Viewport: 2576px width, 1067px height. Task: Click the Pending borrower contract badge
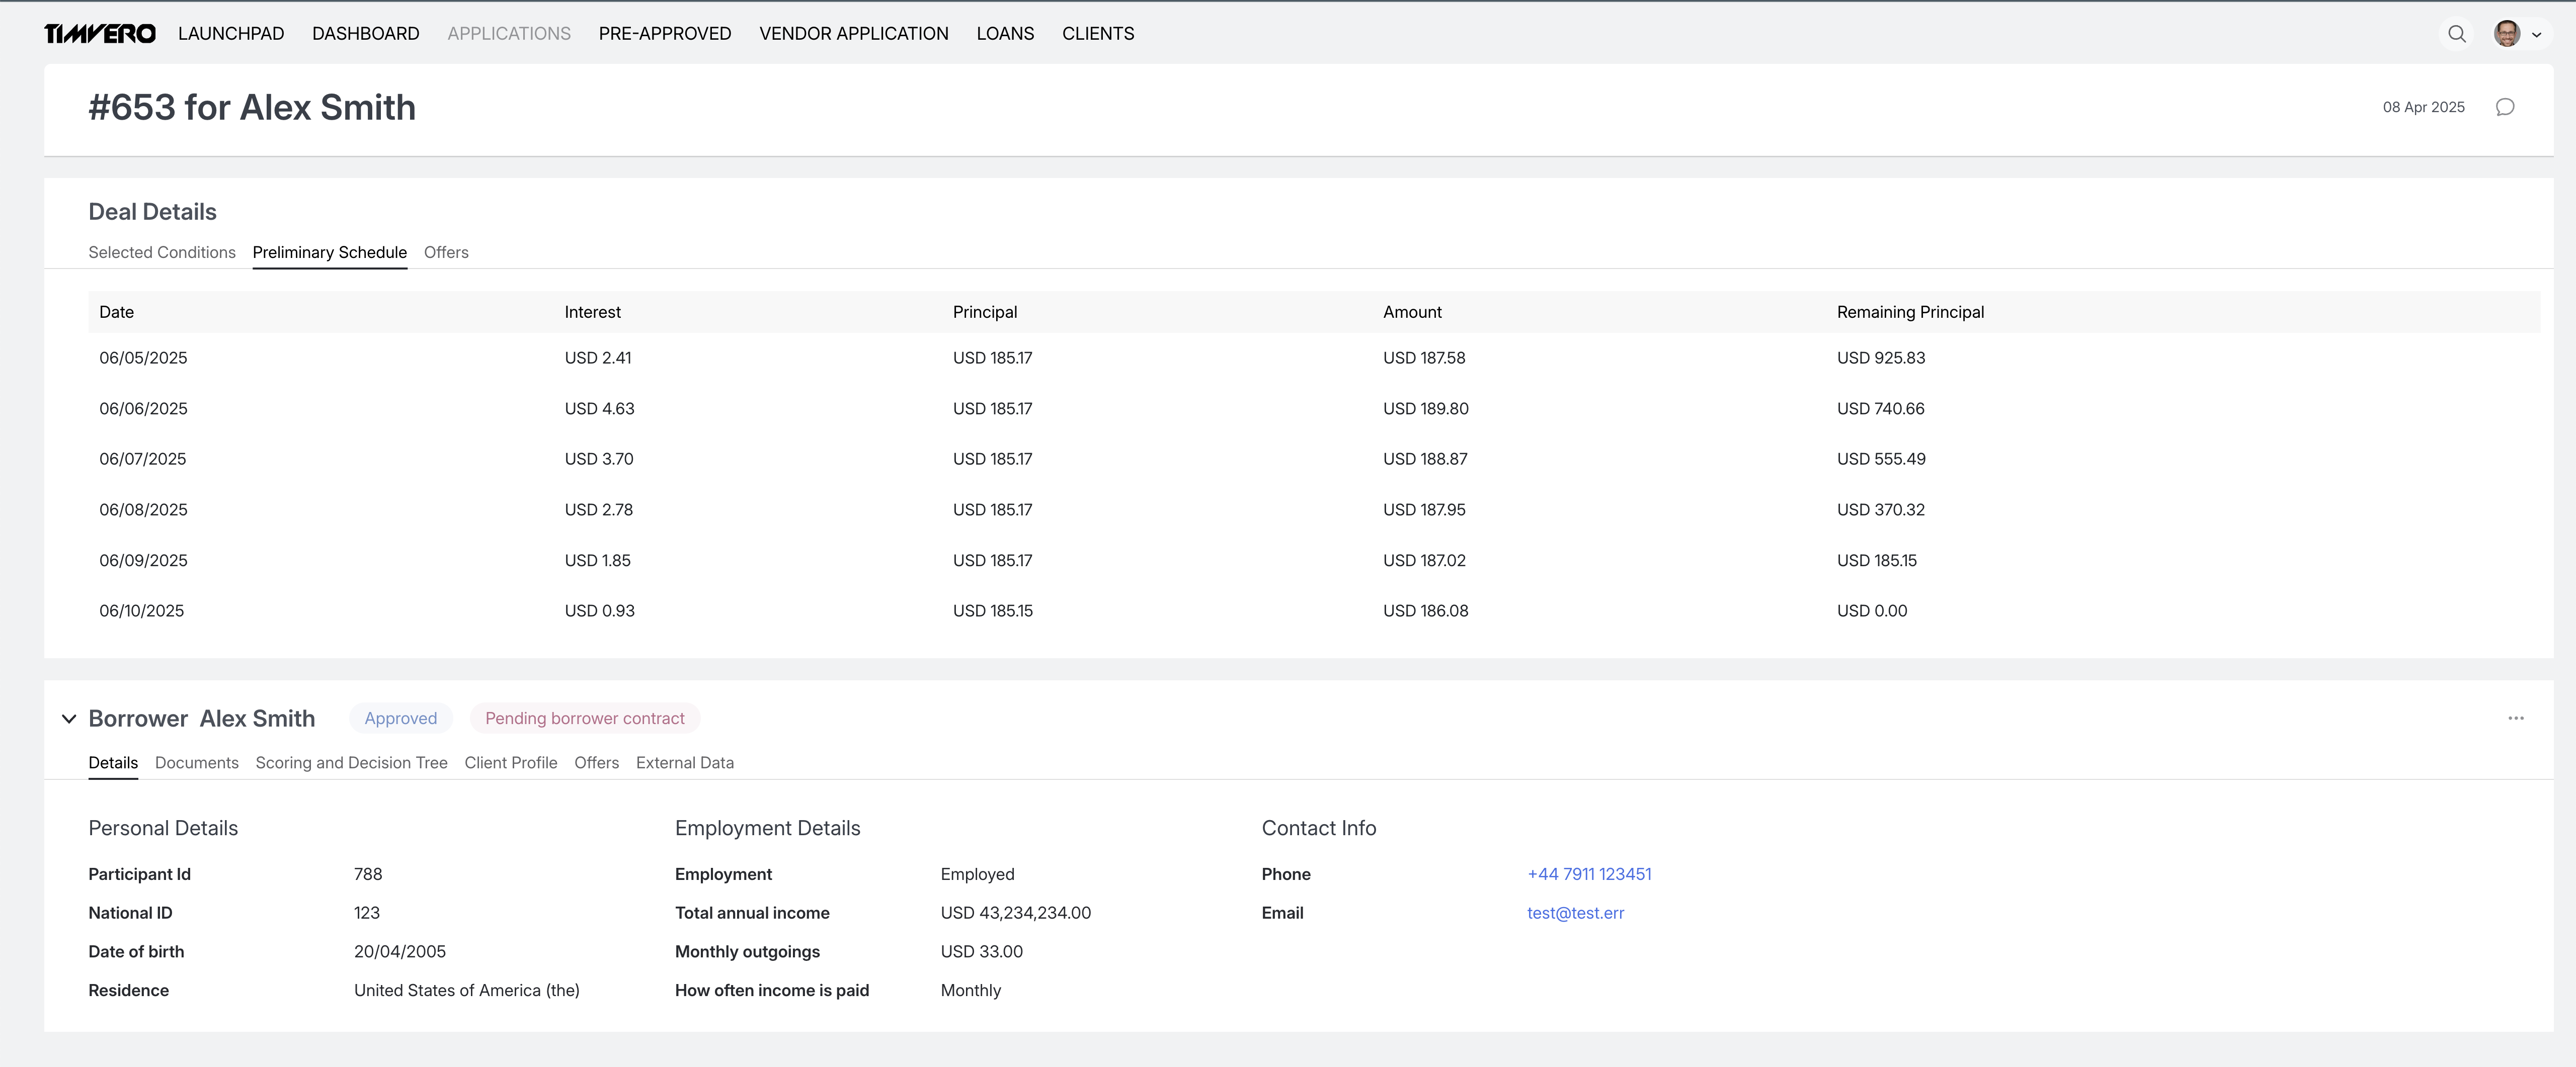[584, 719]
